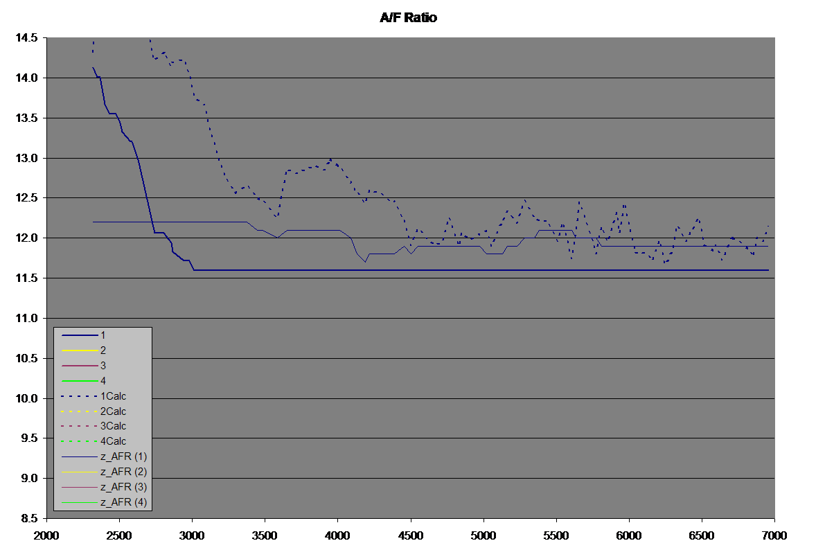Select the dotted green 4Calc legend key
The image size is (816, 559).
[80, 441]
